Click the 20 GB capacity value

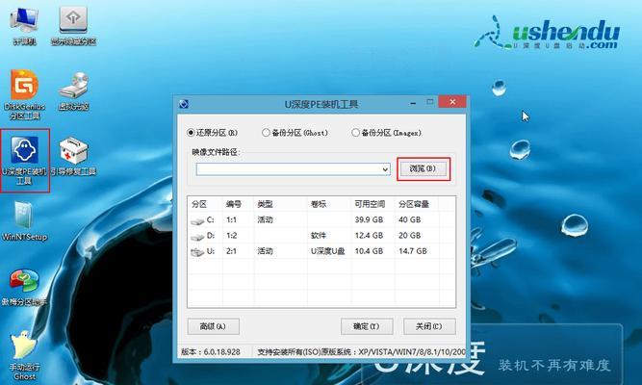pos(410,236)
